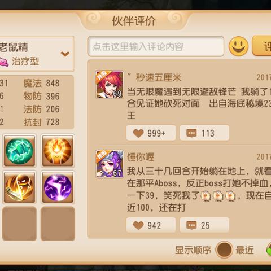Viewport: 271px width, 271px height.
Task: Open the purple-haired level 67 player avatar
Action: click(x=110, y=164)
